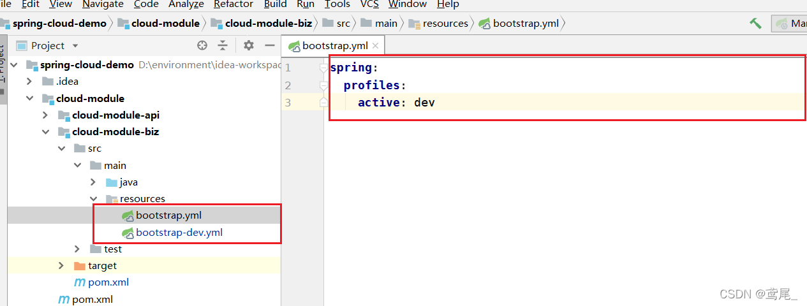
Task: Click the 'spring:' key in editor
Action: point(354,68)
